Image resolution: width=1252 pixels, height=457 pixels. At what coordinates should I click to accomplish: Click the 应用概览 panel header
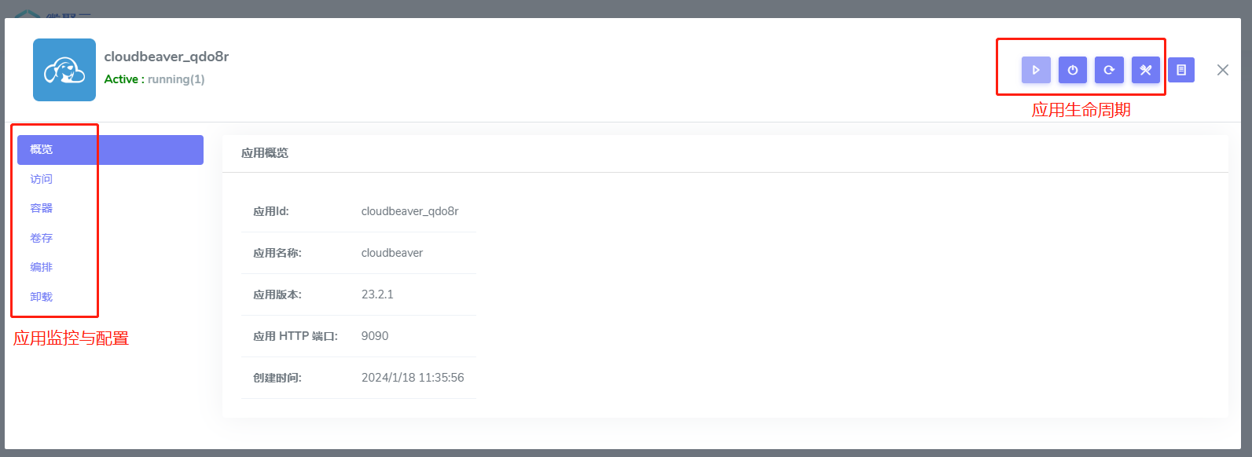coord(265,153)
